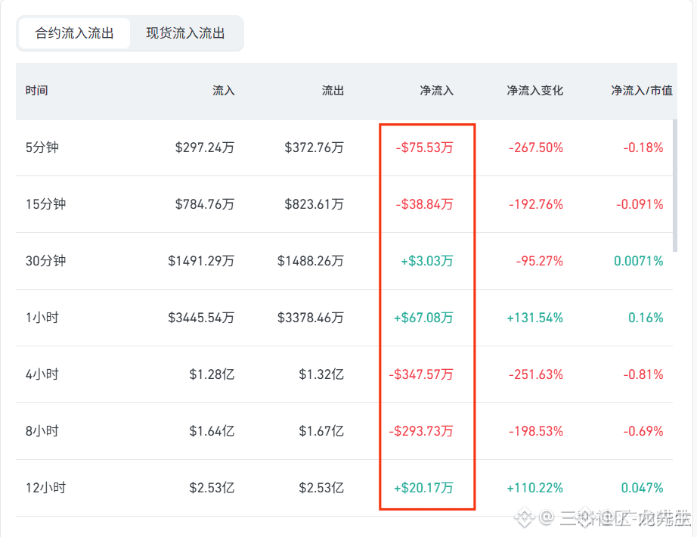Select the 4小时 row label
Screen dimensions: 697x537
(42, 374)
